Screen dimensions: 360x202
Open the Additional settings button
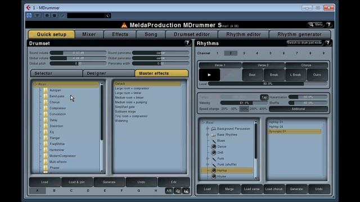[298, 109]
